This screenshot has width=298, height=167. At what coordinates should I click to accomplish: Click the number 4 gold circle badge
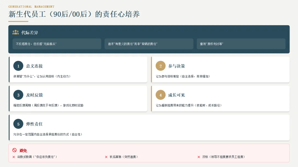pyautogui.click(x=161, y=95)
